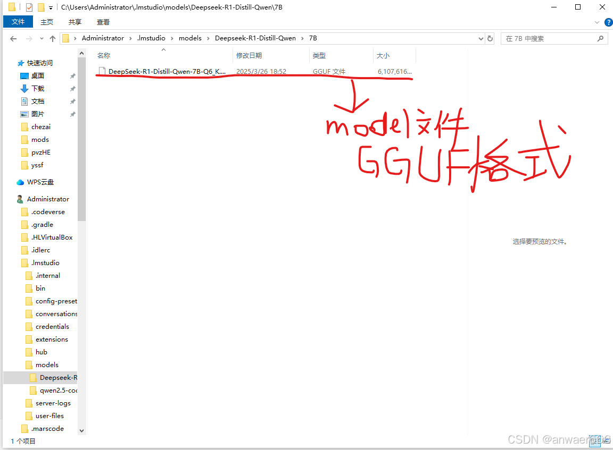Select the Administrator user node
The width and height of the screenshot is (613, 450).
(48, 199)
